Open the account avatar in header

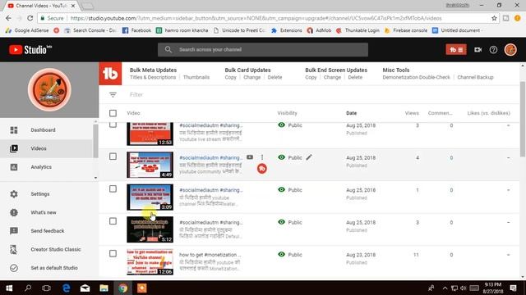tap(510, 50)
